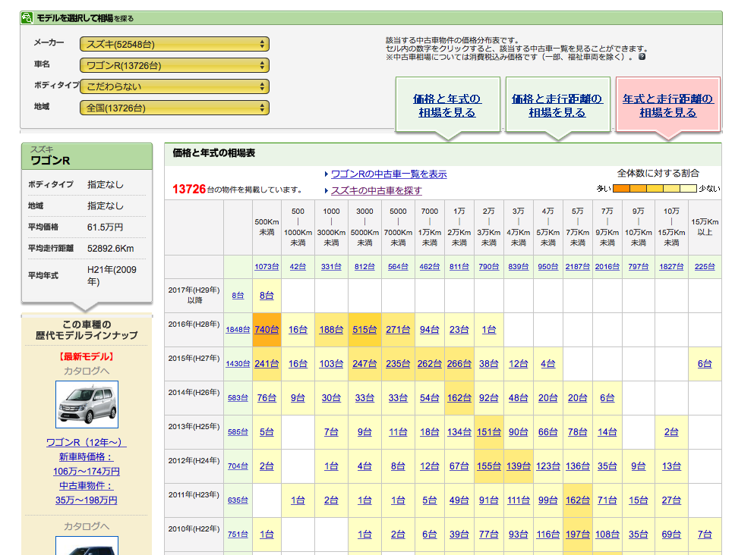Click the 797台 column total link
Screen dimensions: 754x555
[x=639, y=266]
